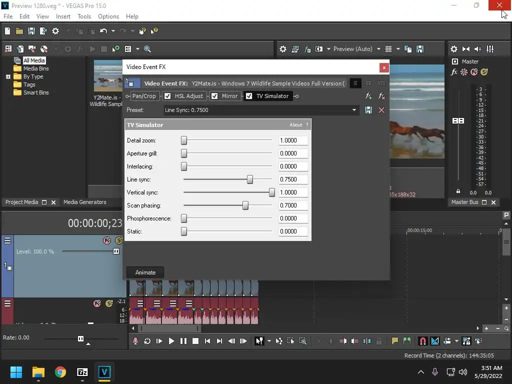
Task: Click the Vertical sync slider handle
Action: pyautogui.click(x=271, y=192)
